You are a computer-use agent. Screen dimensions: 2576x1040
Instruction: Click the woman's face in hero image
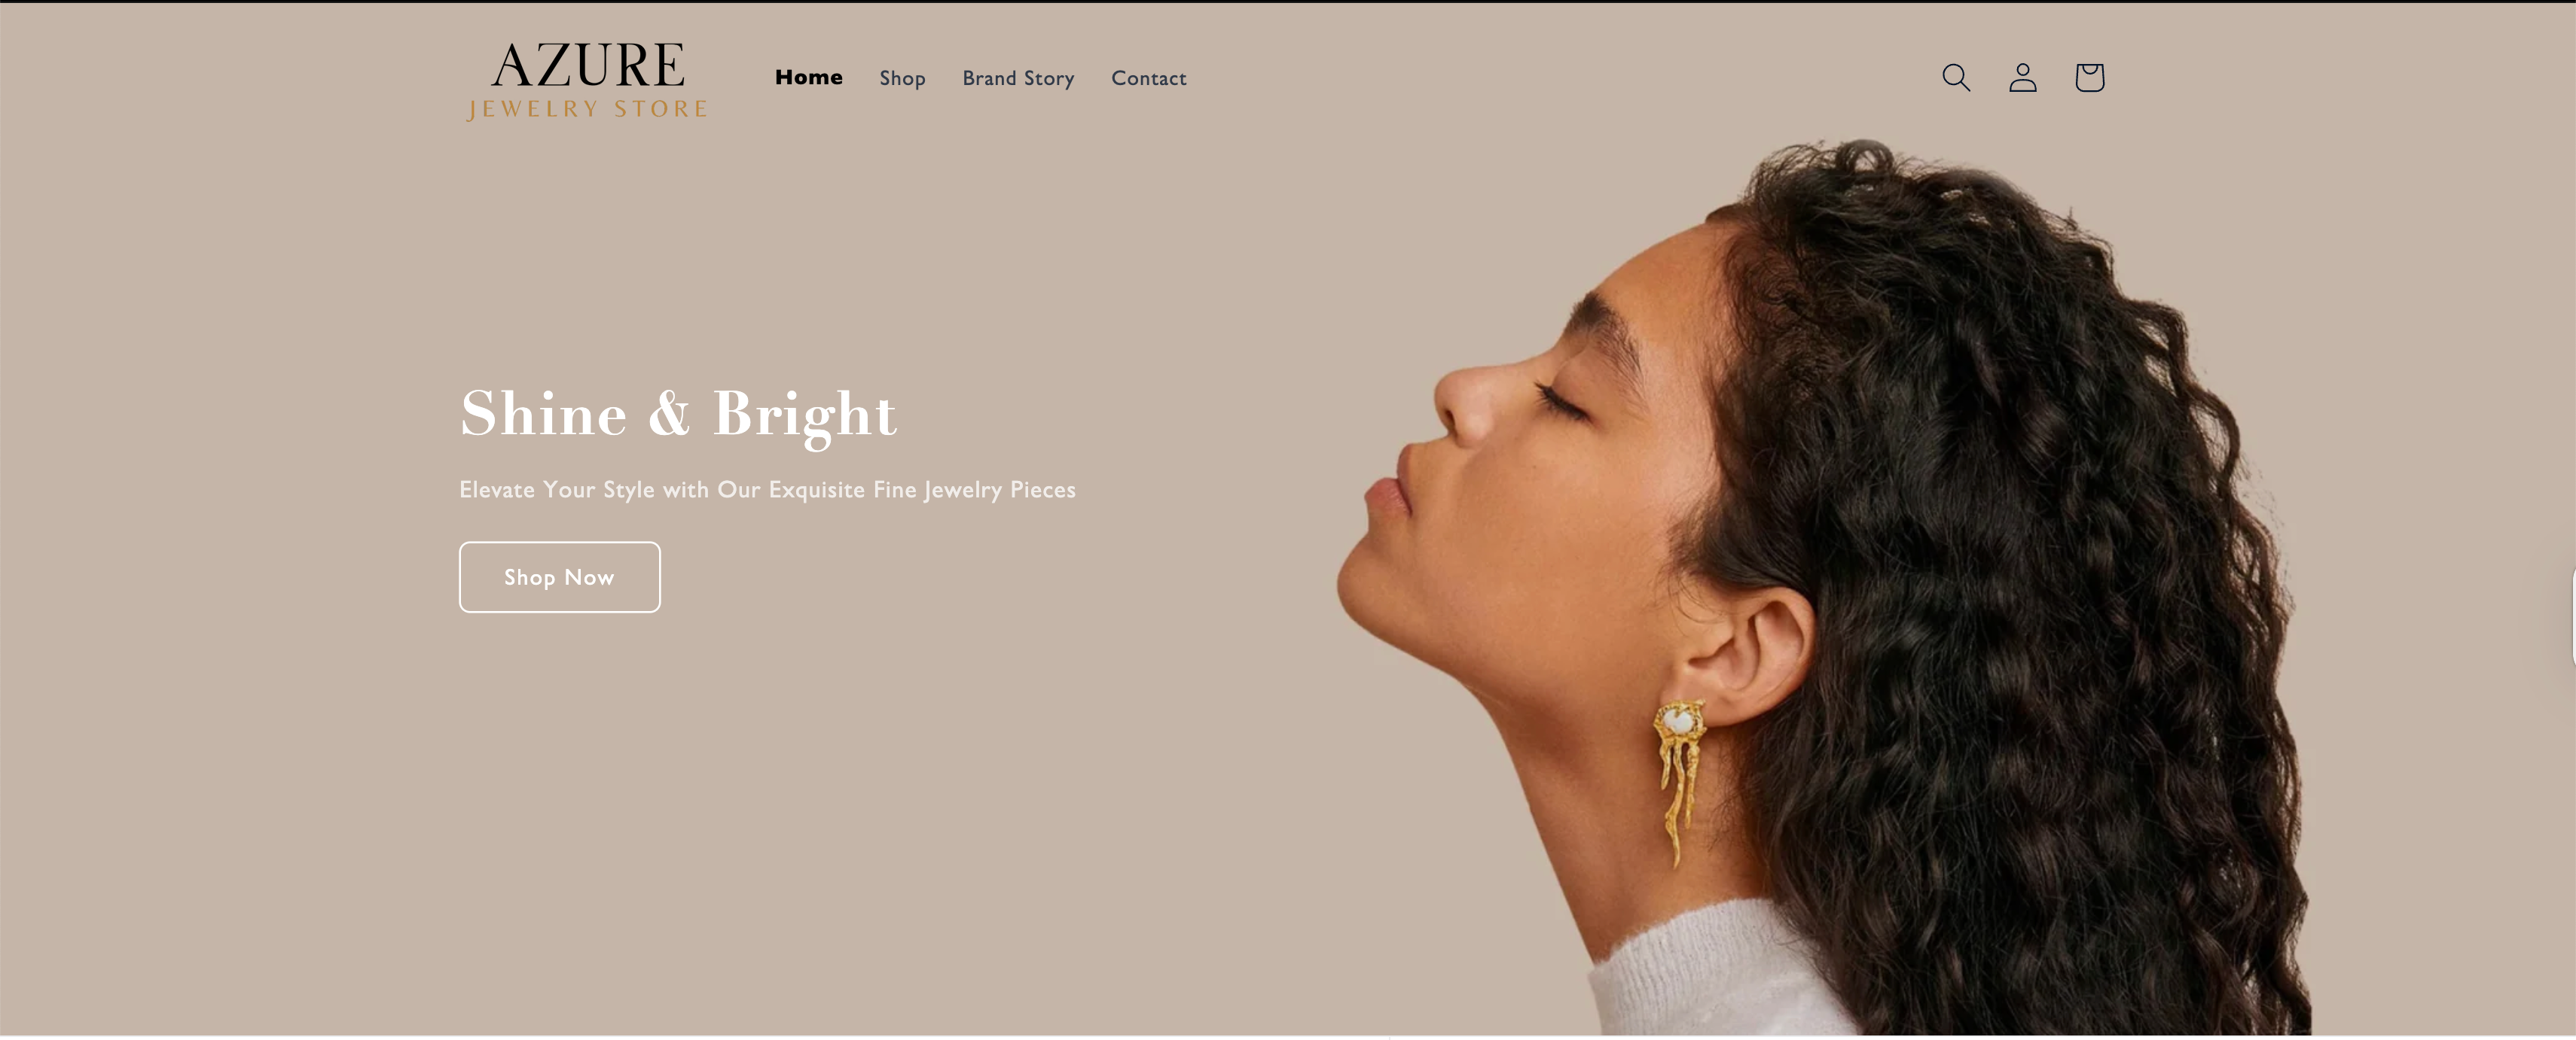pyautogui.click(x=1540, y=479)
